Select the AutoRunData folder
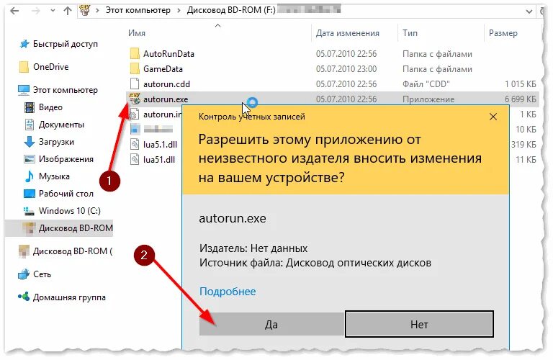553x360 pixels. click(168, 54)
